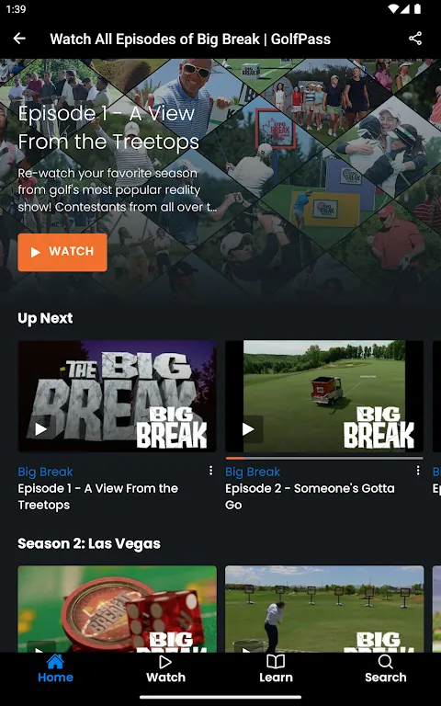
Task: Tap the back arrow icon
Action: (x=19, y=39)
